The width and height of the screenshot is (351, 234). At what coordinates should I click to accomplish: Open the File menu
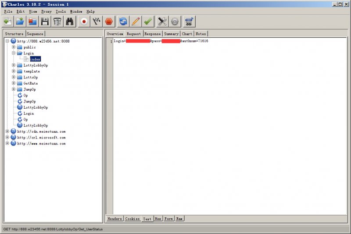[8, 11]
